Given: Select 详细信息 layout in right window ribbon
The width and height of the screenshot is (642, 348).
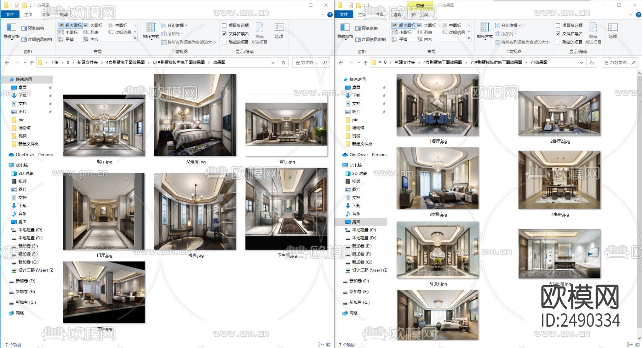Looking at the screenshot, I should click(454, 32).
